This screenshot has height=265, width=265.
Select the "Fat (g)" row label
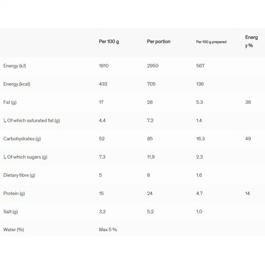10,102
